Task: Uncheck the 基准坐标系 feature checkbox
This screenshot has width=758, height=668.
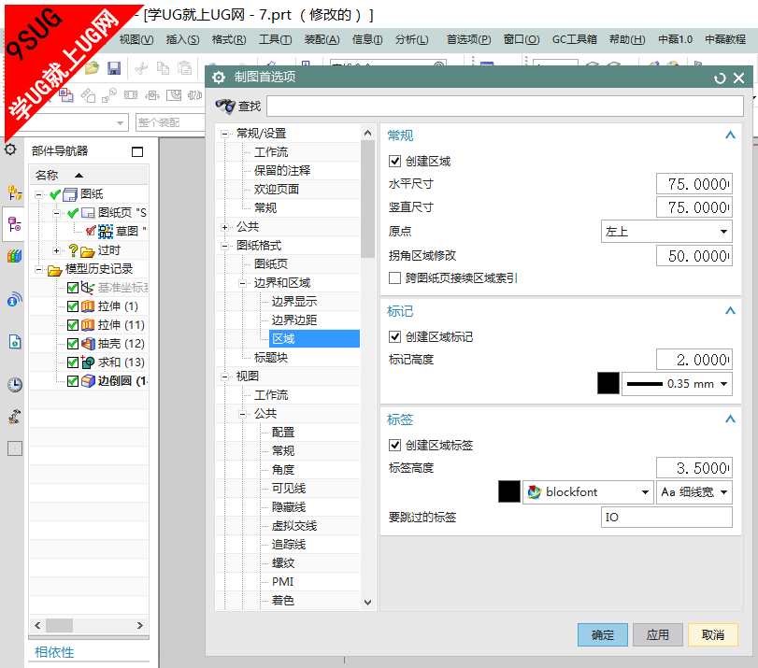Action: (x=73, y=288)
